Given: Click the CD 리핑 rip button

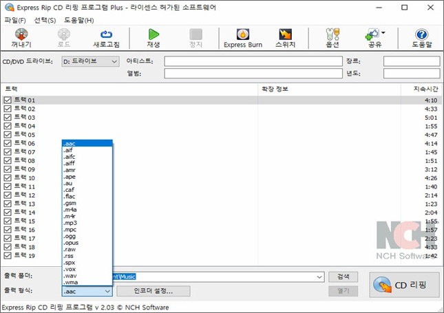Looking at the screenshot, I should 404,285.
